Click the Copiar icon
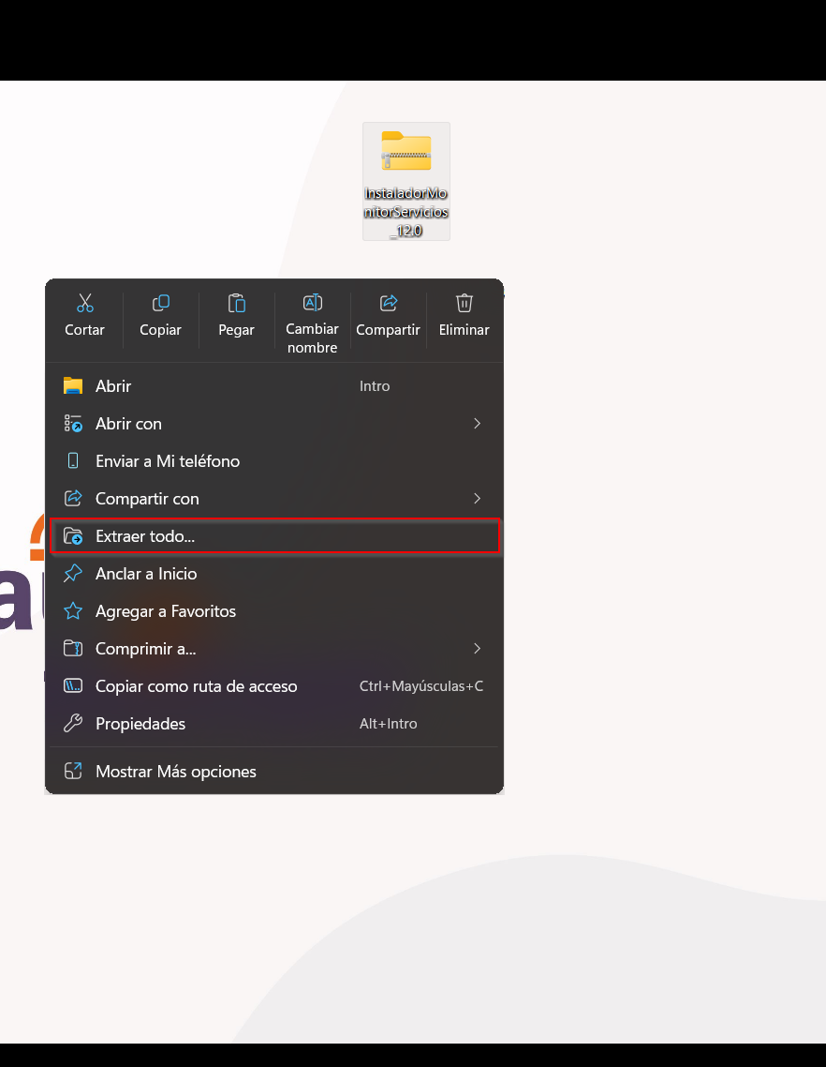 point(160,303)
